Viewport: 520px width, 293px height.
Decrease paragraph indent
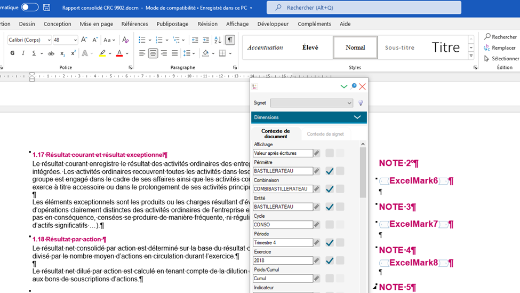pyautogui.click(x=195, y=40)
